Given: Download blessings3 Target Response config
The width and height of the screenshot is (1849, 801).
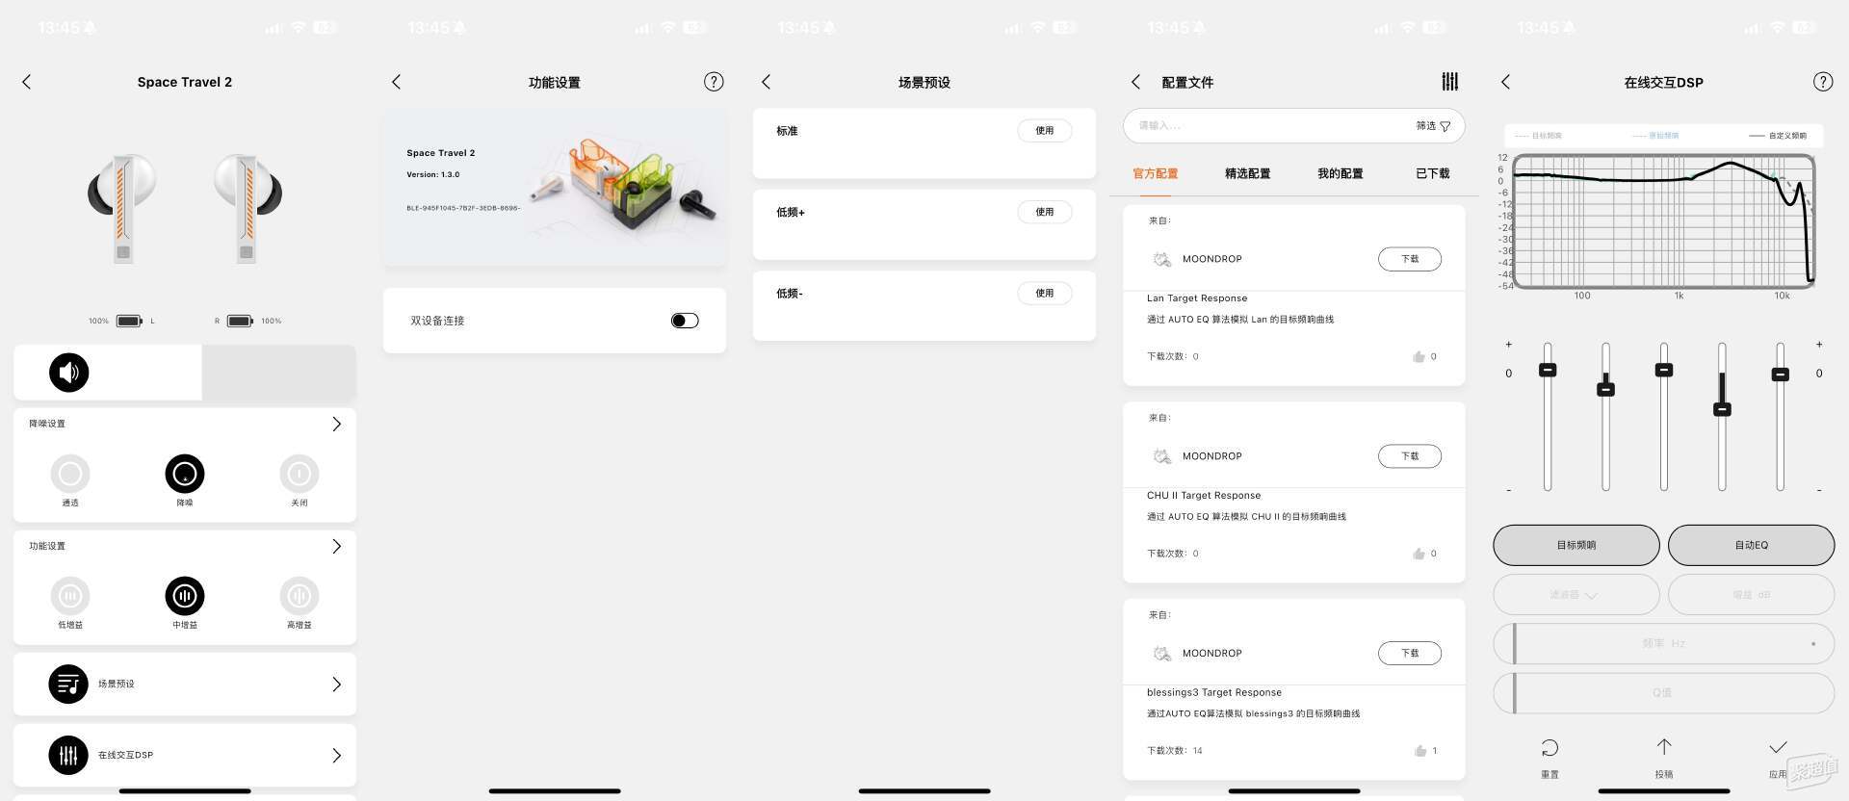Looking at the screenshot, I should 1410,654.
